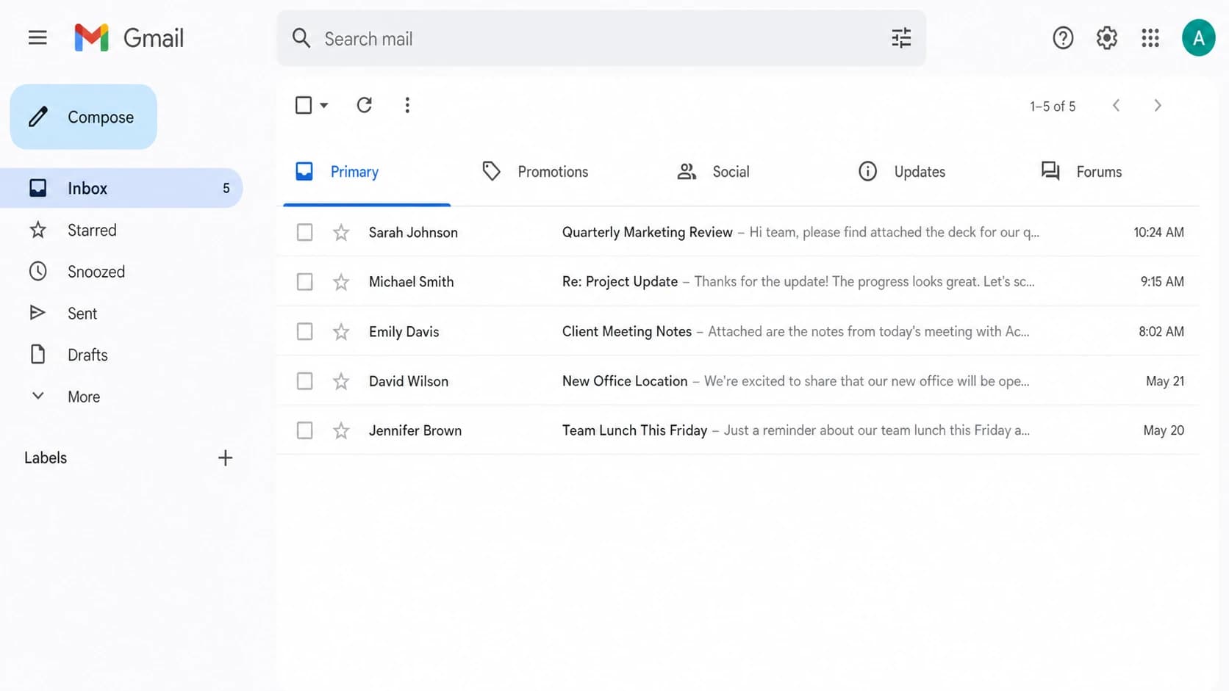Click the 8:02 AM timestamp
The image size is (1229, 691).
pyautogui.click(x=1161, y=332)
